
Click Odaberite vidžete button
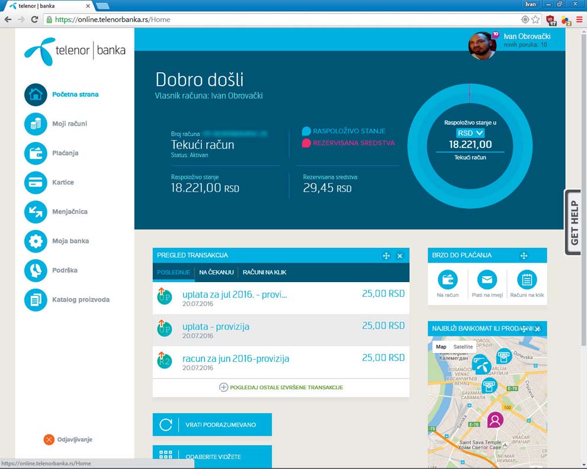(x=212, y=457)
